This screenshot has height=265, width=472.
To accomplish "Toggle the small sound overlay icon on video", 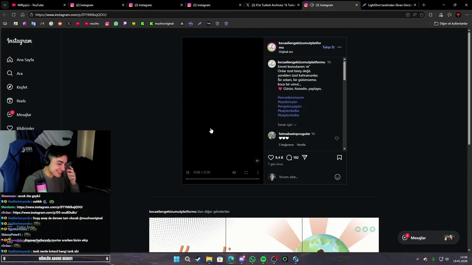I will 257,160.
